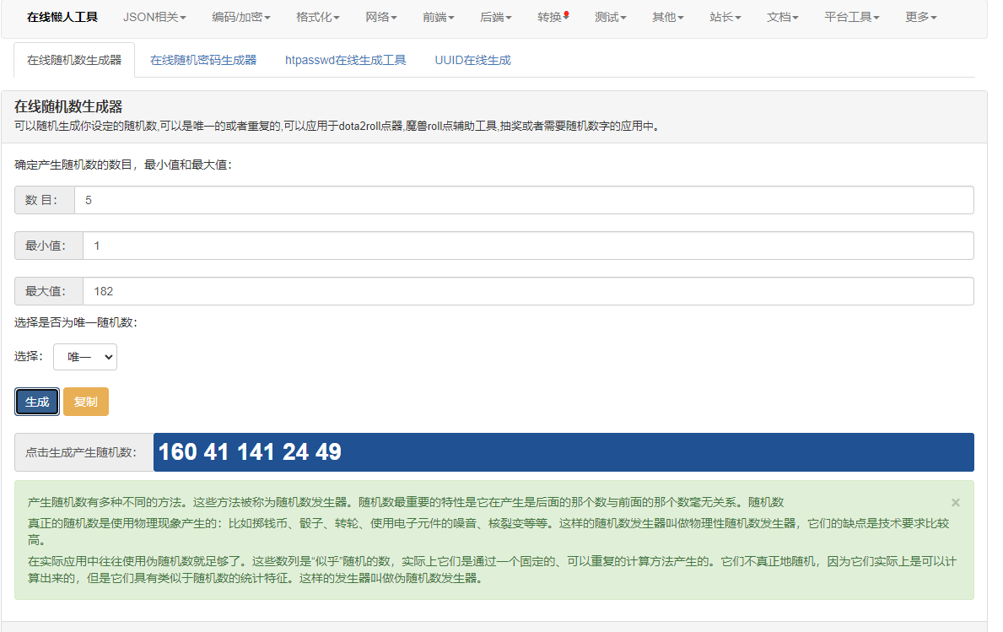This screenshot has width=1003, height=632.
Task: Click the orange 复制 button
Action: coord(86,402)
